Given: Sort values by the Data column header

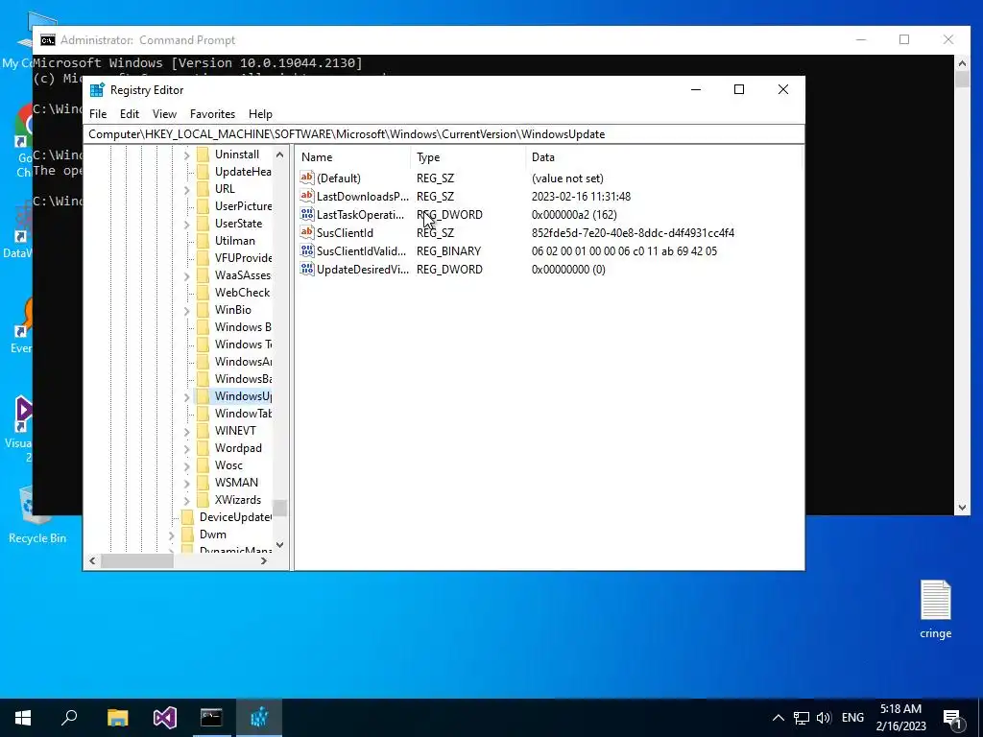Looking at the screenshot, I should (664, 157).
